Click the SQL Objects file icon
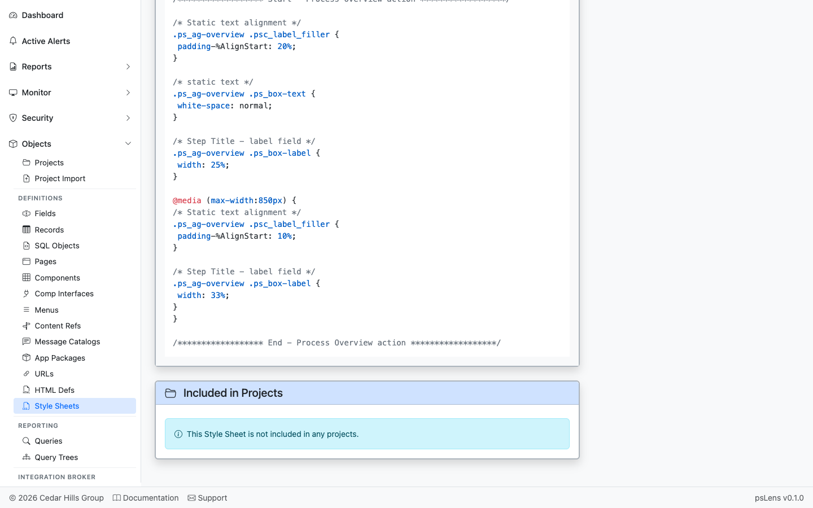Screen dimensions: 813x508 (x=27, y=246)
